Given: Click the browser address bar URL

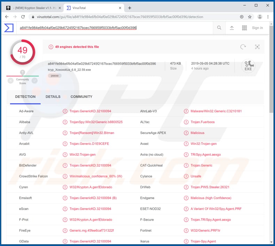Looking at the screenshot, I should tap(120, 17).
